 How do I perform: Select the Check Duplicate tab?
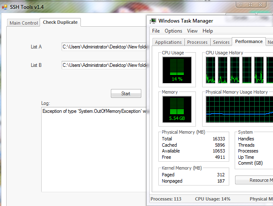pos(60,22)
